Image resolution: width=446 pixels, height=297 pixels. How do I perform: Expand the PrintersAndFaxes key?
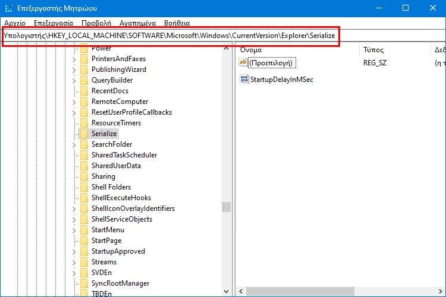pos(74,59)
